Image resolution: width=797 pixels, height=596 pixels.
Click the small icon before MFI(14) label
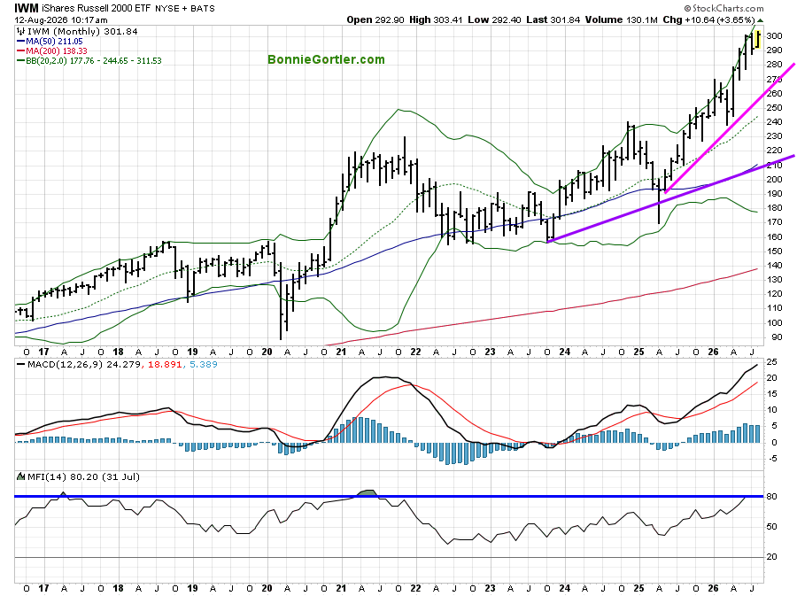[x=21, y=476]
